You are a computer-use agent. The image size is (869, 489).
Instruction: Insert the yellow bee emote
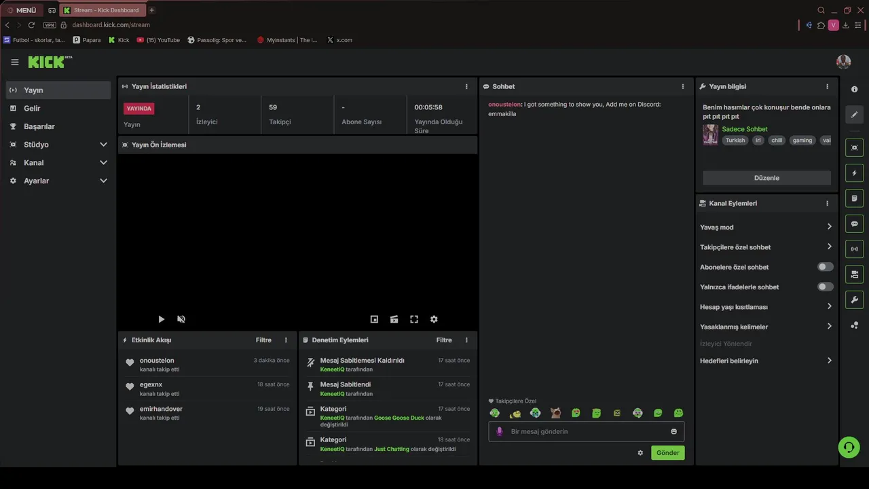[x=515, y=413]
